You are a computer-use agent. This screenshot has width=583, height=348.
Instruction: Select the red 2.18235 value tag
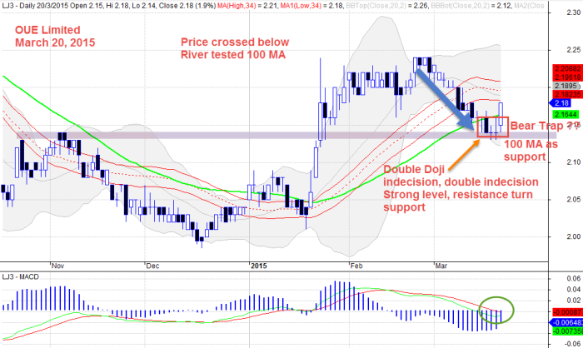568,94
